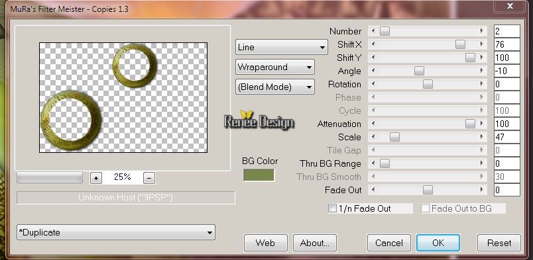
Task: Click right arrow of Shift X slider
Action: coord(482,44)
